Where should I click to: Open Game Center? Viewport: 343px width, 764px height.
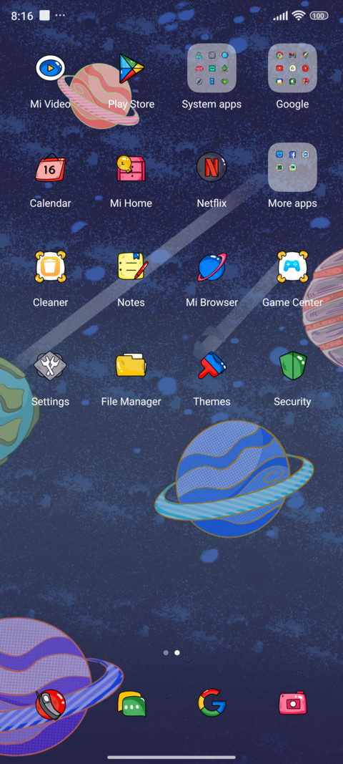click(292, 266)
